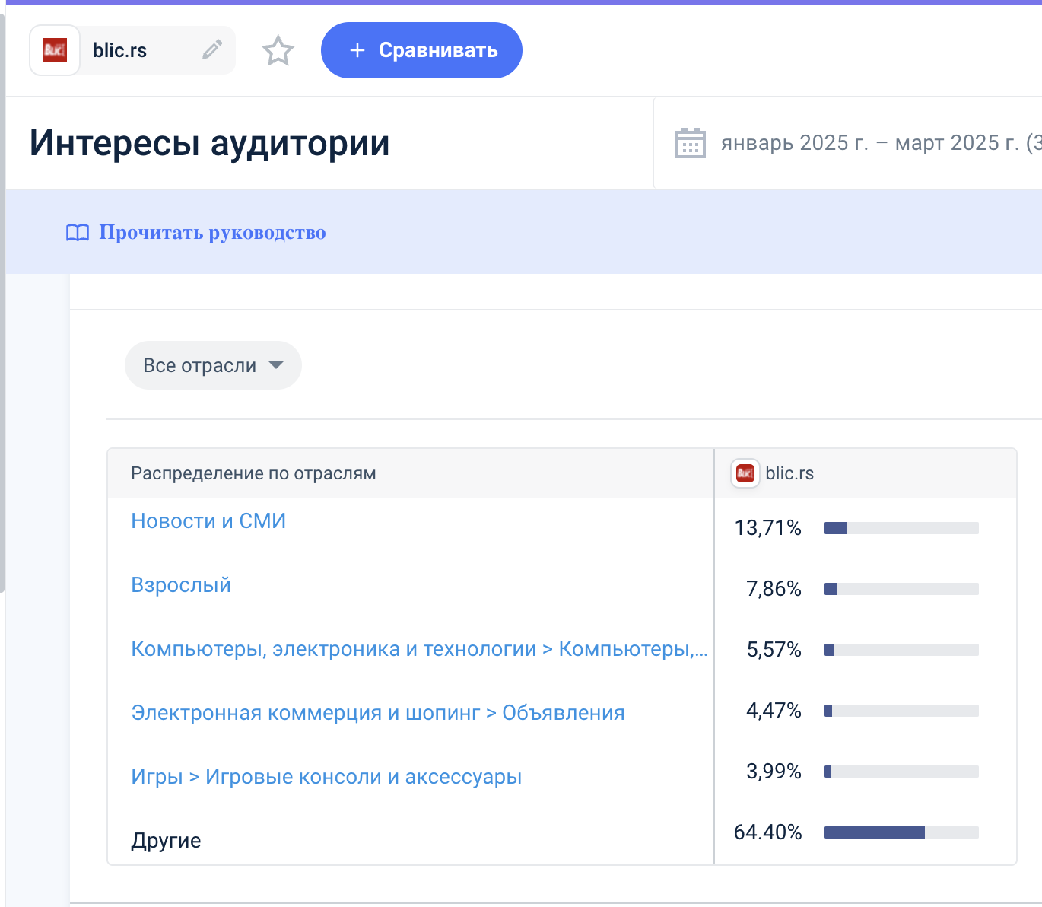Click the blic.rs site logo icon
Image resolution: width=1042 pixels, height=907 pixels.
(55, 50)
